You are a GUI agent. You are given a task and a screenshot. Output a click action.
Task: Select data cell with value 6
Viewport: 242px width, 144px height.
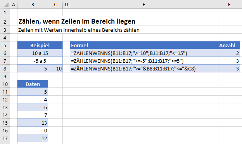[33, 107]
